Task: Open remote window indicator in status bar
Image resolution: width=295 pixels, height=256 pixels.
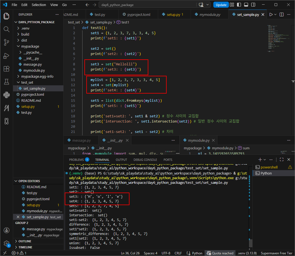Action: 5,253
